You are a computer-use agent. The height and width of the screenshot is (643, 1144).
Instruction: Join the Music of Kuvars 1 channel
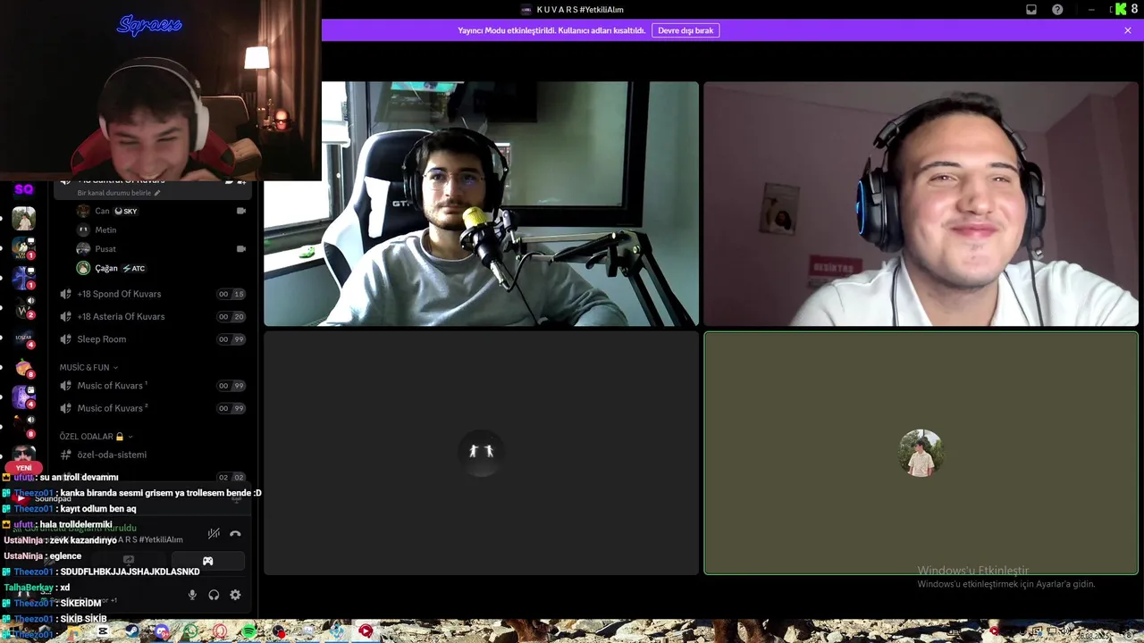[152, 386]
